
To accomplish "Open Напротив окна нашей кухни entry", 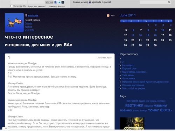I will pos(146,82).
